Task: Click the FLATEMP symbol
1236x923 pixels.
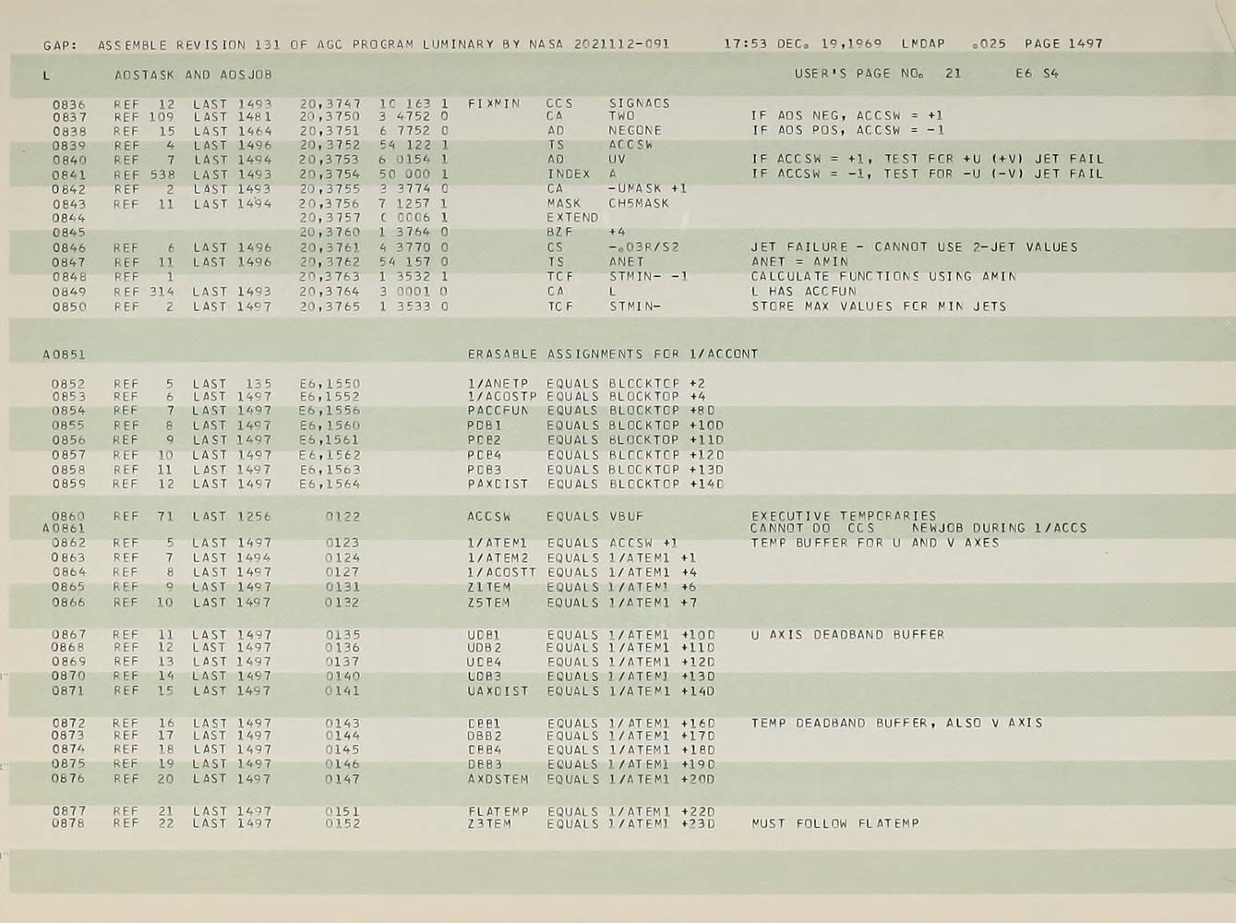Action: click(x=498, y=812)
